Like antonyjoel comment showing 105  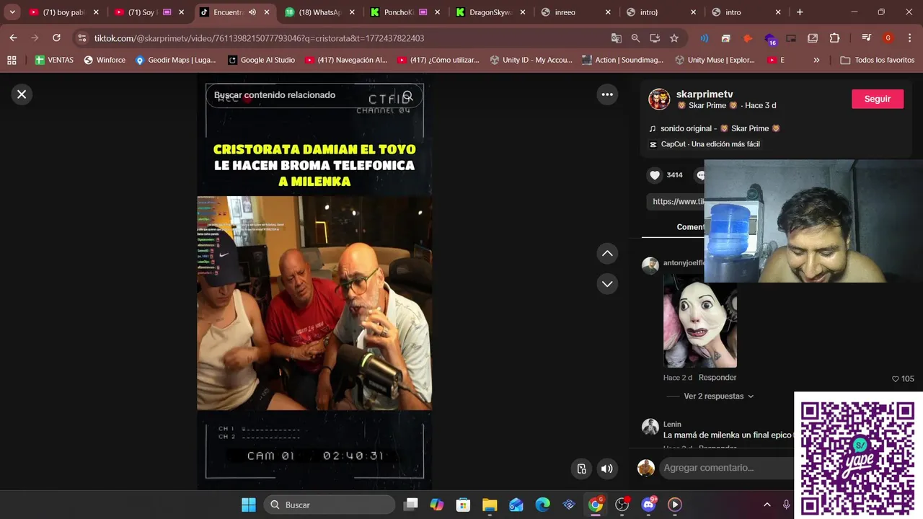point(896,378)
